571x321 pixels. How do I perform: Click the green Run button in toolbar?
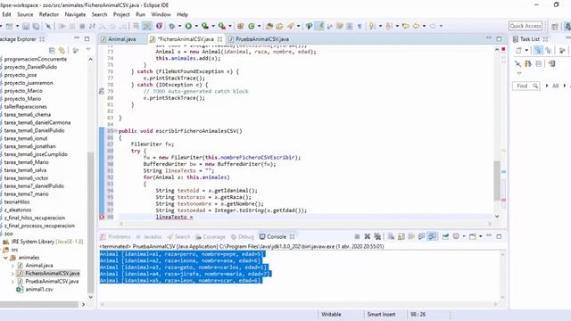point(188,26)
